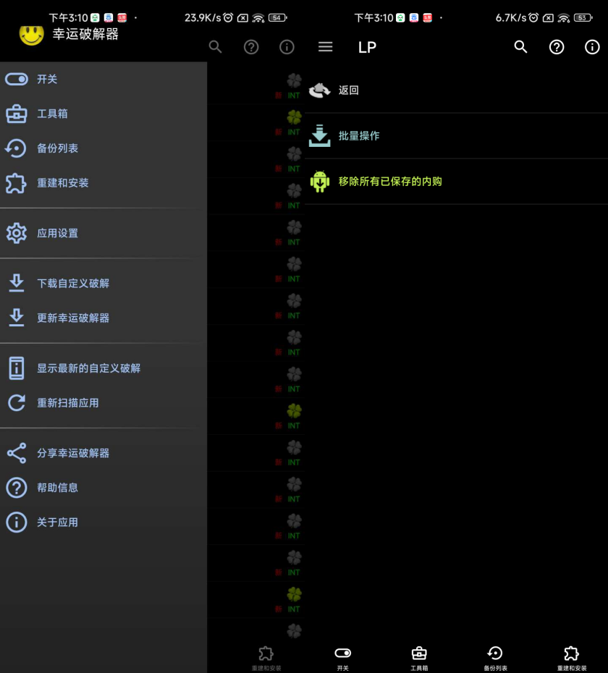Screen dimensions: 608x673
Task: Click the download tray icon beside 批量操作
Action: (319, 135)
